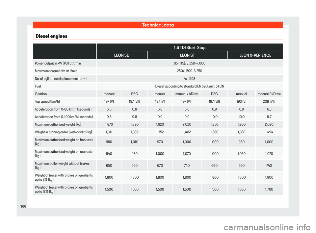Click the running order weight "1,352"
Image resolution: width=316 pixels, height=233 pixels.
pyautogui.click(x=160, y=132)
